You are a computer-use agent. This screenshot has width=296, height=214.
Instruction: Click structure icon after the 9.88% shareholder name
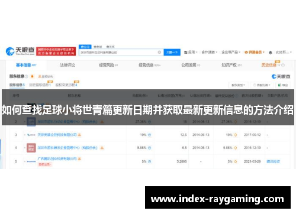click(x=102, y=148)
